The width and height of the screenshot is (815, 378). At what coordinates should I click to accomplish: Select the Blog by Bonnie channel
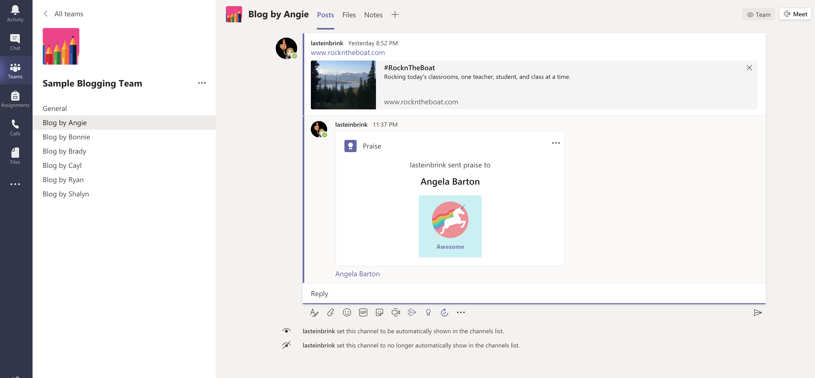[66, 137]
